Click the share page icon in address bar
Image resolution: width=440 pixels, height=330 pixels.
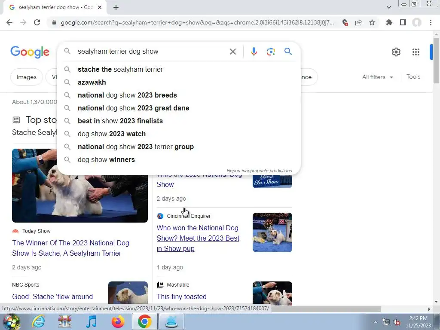[358, 22]
